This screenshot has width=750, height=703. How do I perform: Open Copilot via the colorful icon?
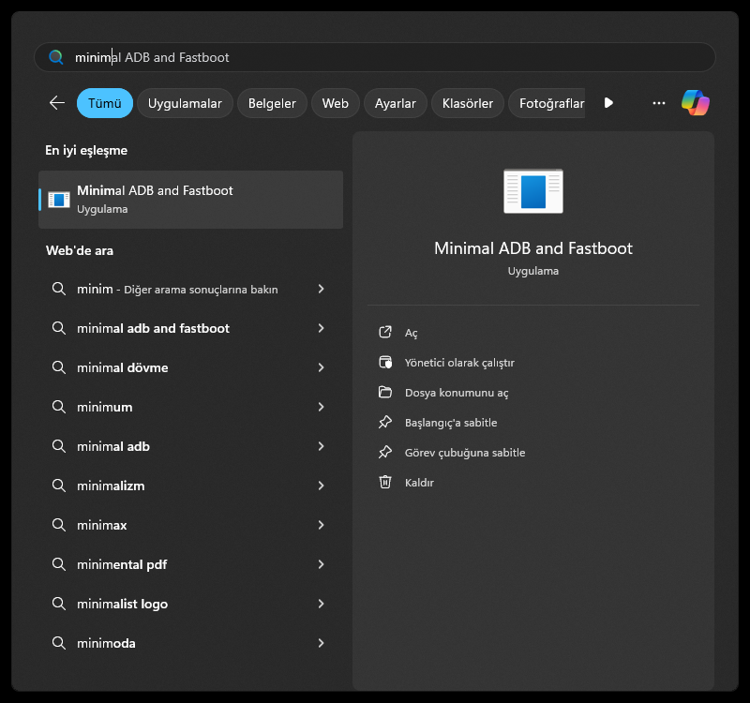[x=696, y=103]
